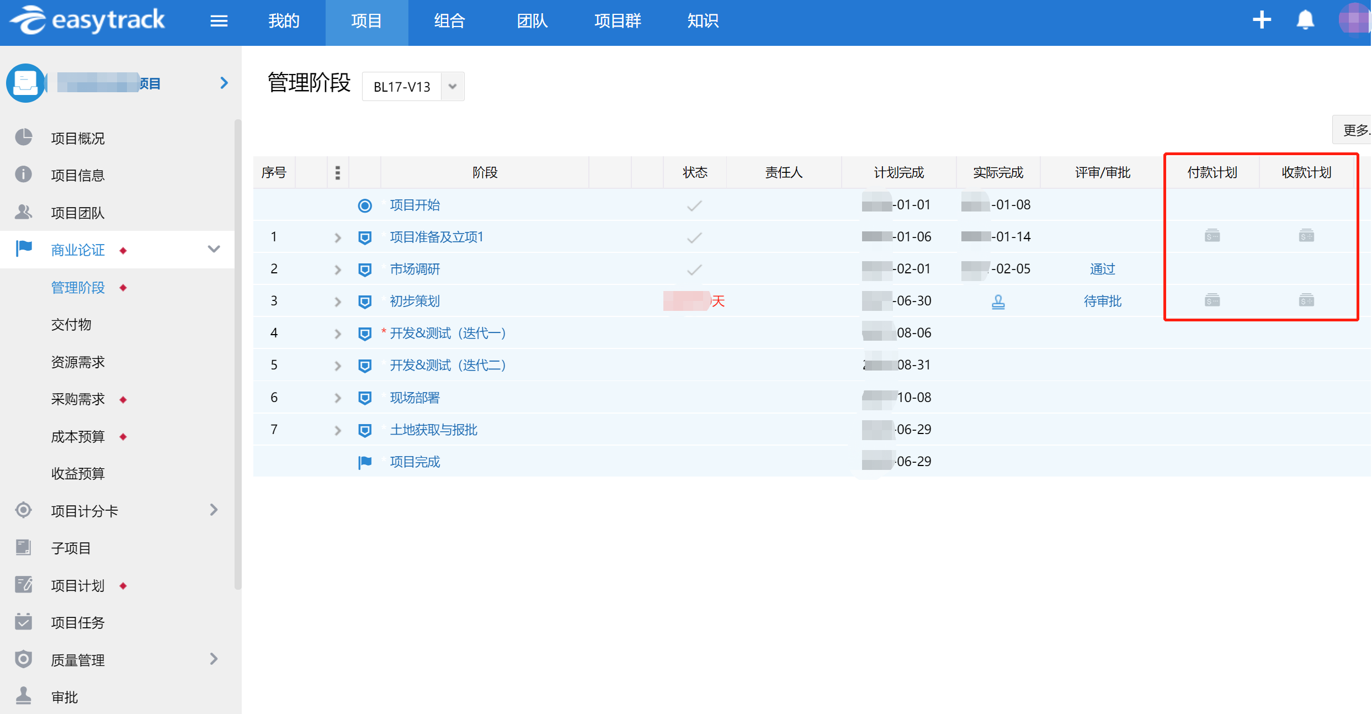
Task: Expand 项目计分卡 in the sidebar
Action: (x=214, y=510)
